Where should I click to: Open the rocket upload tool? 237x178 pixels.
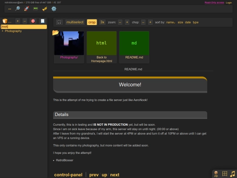coord(27,9)
